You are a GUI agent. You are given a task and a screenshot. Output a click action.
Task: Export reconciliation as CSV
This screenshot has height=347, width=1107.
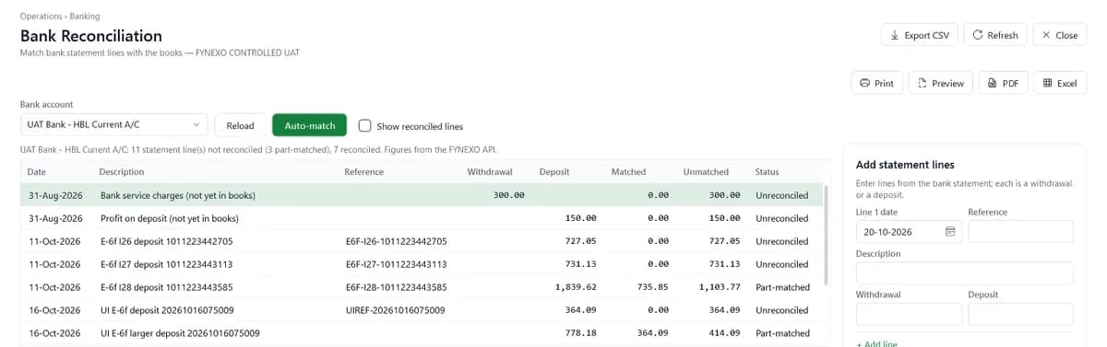919,35
